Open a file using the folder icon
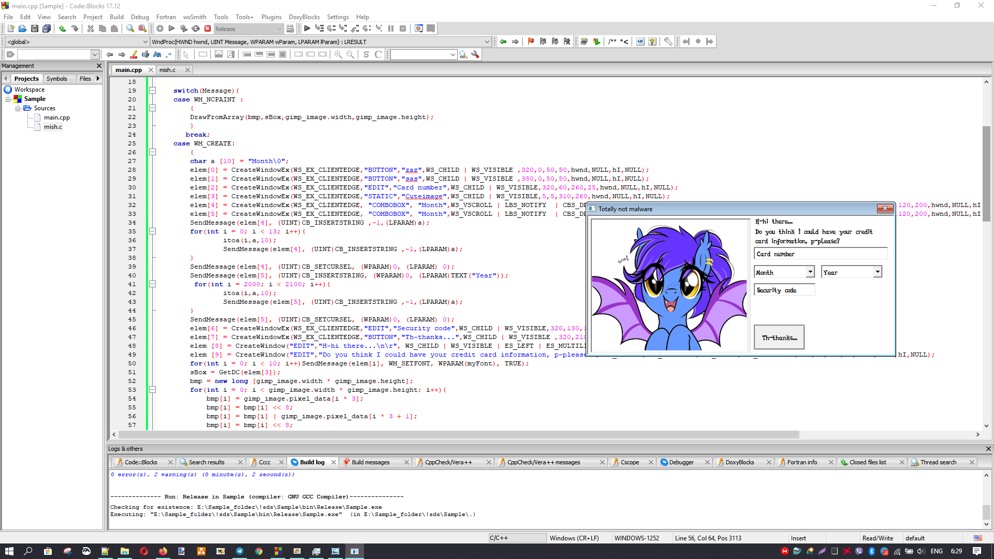This screenshot has width=994, height=559. click(22, 29)
